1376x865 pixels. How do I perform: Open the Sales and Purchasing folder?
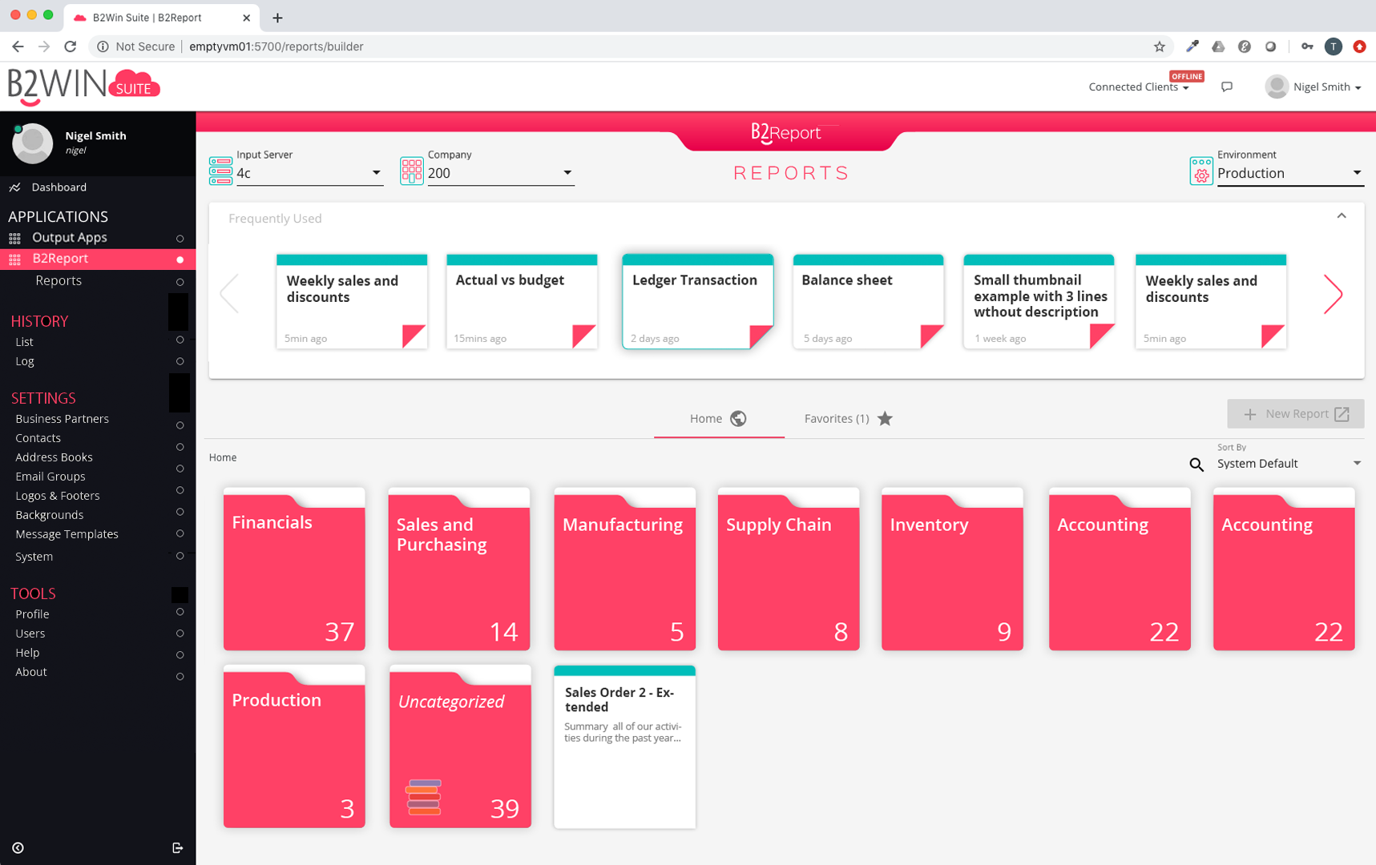pyautogui.click(x=459, y=569)
